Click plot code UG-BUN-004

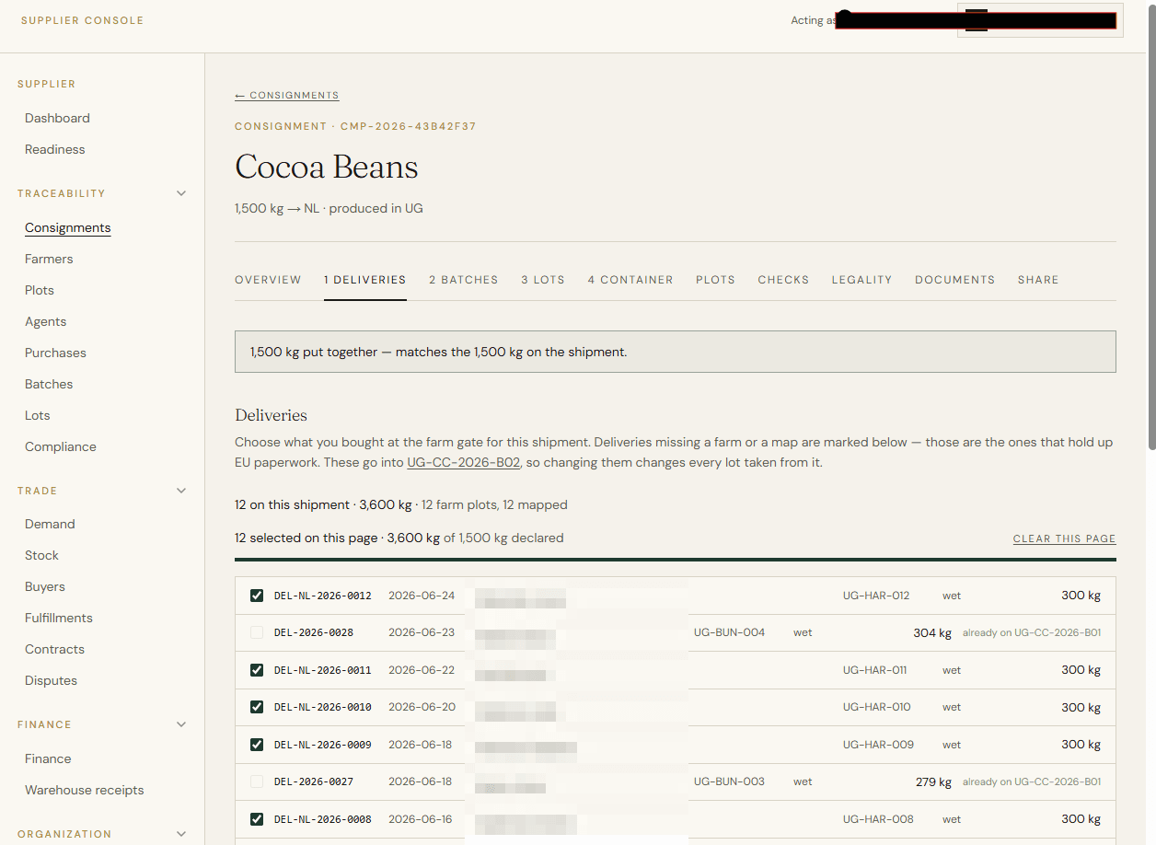pos(729,632)
